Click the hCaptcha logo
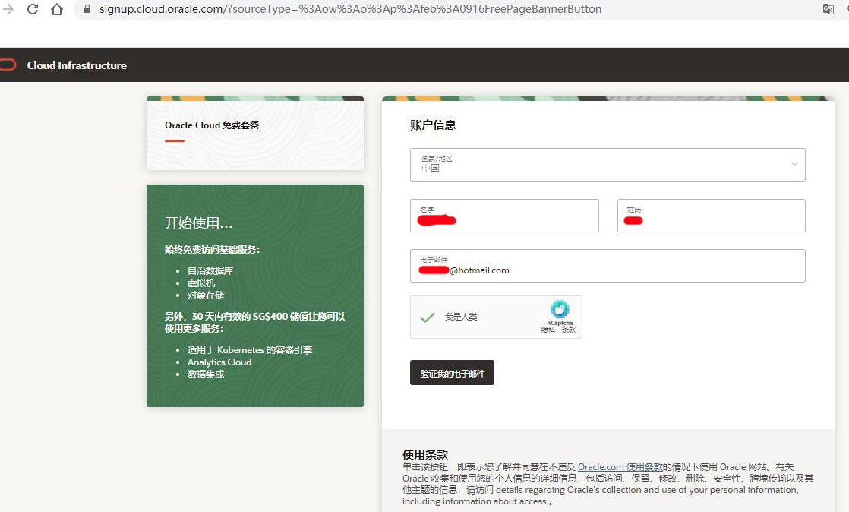Viewport: 849px width, 512px height. (x=560, y=309)
